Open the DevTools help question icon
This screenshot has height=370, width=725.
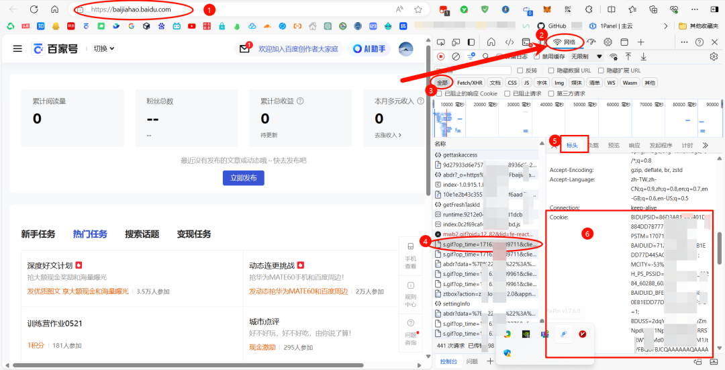699,42
